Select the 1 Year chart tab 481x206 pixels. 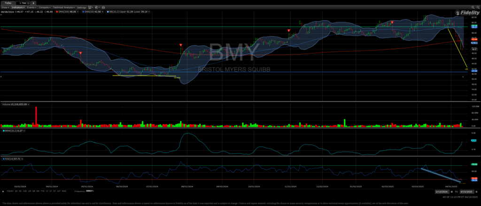click(x=23, y=3)
